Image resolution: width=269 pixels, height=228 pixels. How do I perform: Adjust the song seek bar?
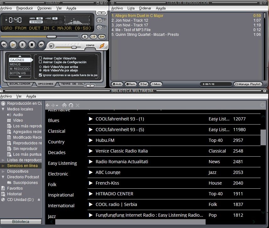click(40, 36)
